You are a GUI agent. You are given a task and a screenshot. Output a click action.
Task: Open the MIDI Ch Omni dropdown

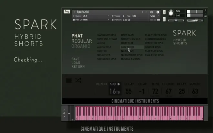tap(91, 20)
